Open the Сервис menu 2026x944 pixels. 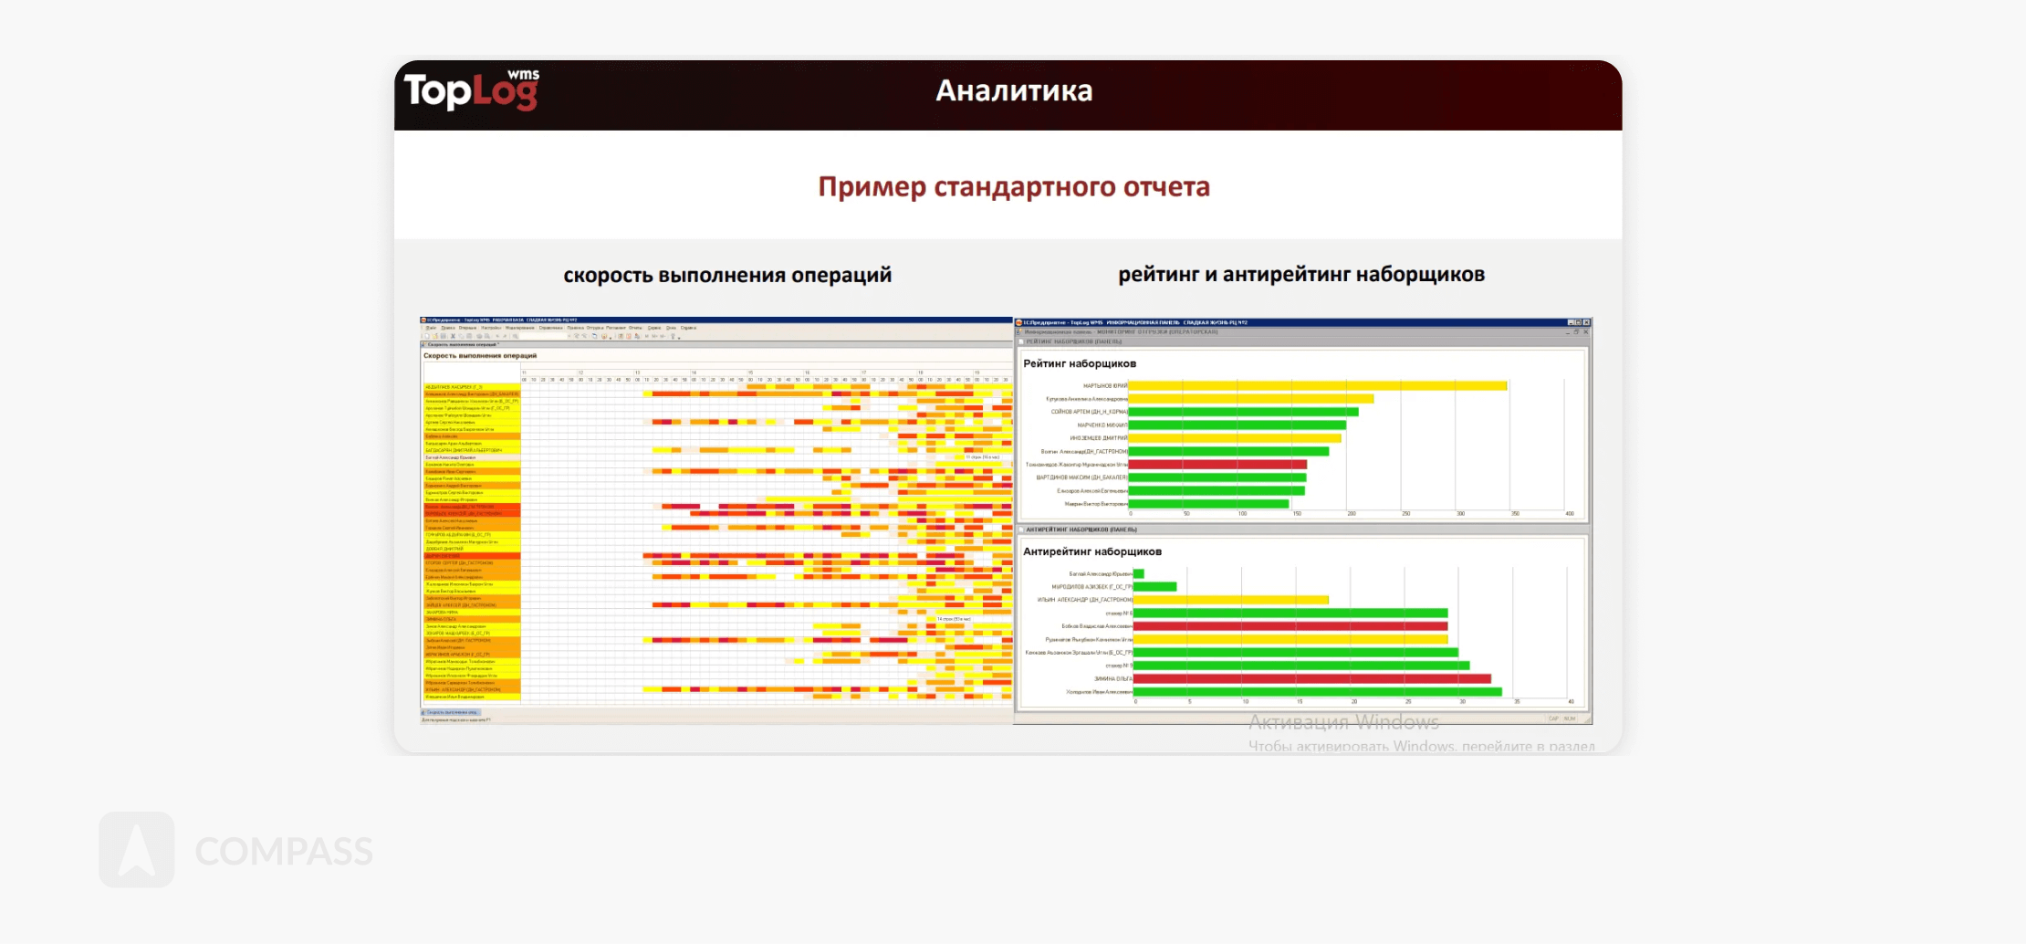(654, 328)
